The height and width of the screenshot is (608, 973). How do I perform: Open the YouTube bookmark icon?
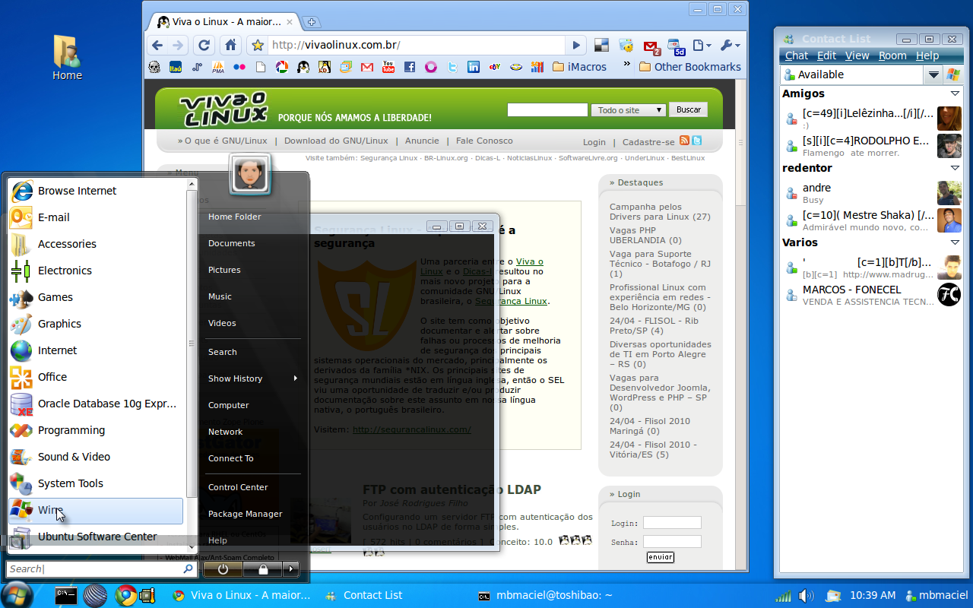(x=388, y=67)
